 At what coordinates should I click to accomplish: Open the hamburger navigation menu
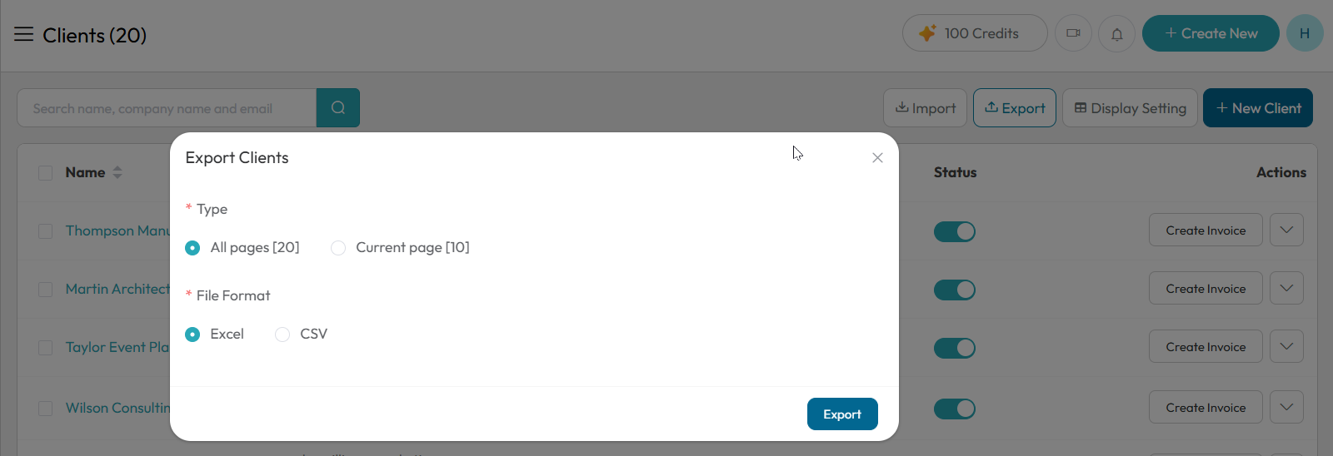click(23, 34)
